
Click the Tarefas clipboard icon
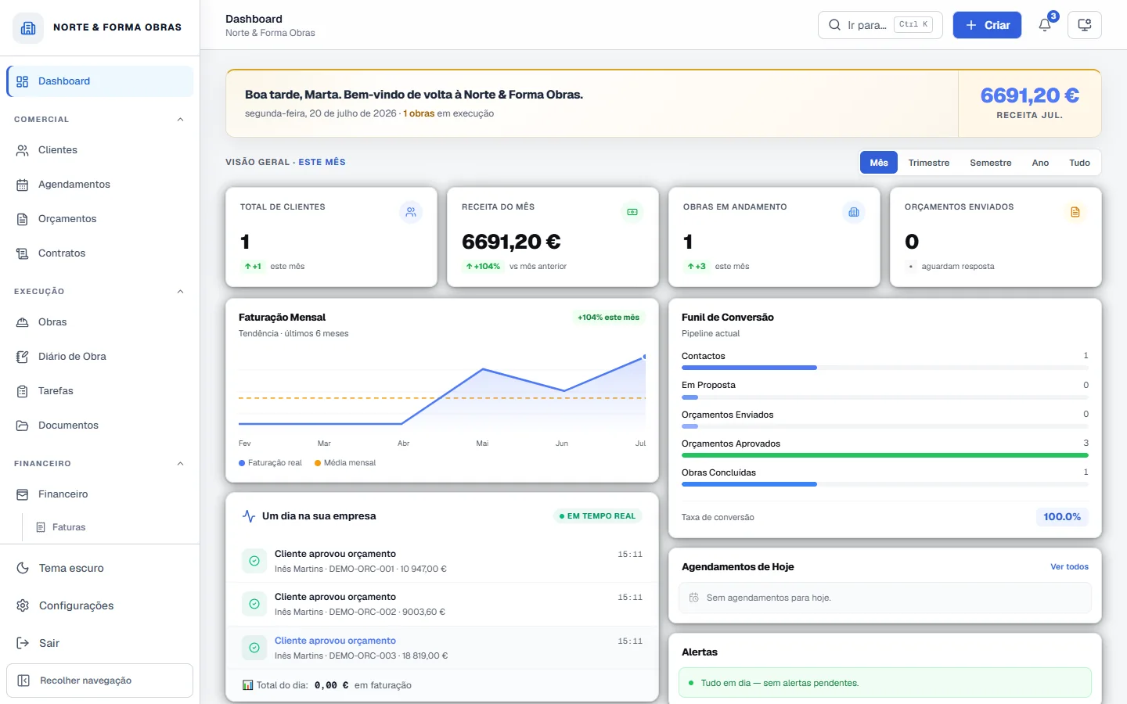click(x=23, y=391)
